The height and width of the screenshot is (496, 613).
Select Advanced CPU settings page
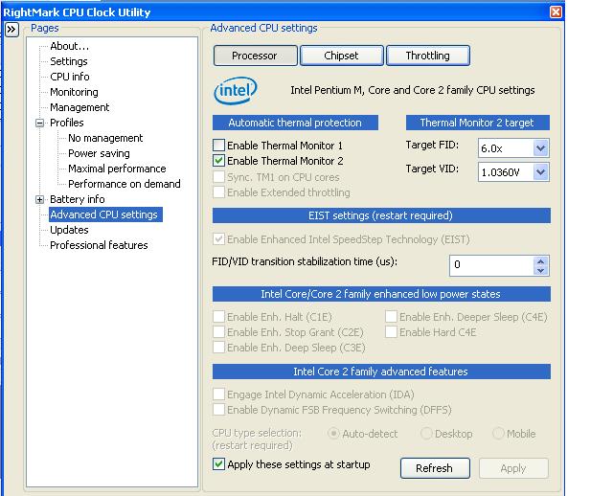pos(103,214)
